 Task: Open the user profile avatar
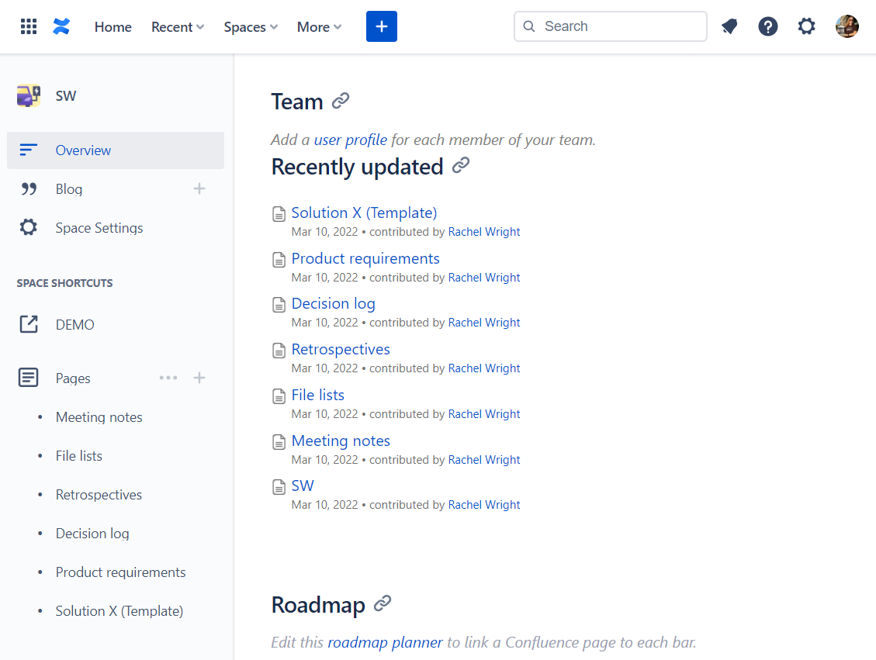pos(847,26)
